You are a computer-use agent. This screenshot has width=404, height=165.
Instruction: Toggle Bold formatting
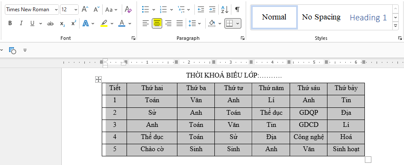tap(10, 23)
